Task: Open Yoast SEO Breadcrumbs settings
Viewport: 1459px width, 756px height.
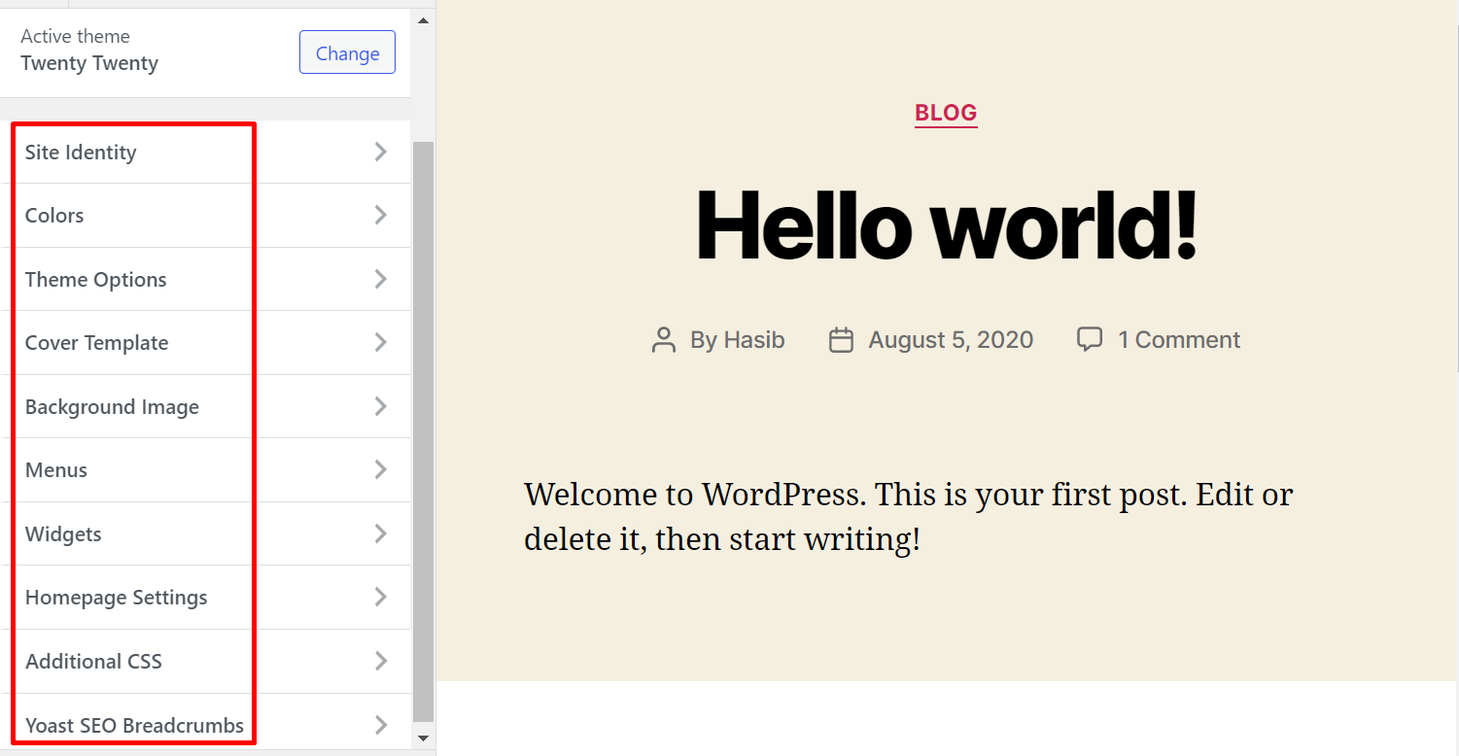Action: point(205,725)
